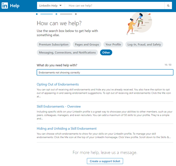Select the Pages and Groups chip
The image size is (176, 166).
[x=87, y=44]
